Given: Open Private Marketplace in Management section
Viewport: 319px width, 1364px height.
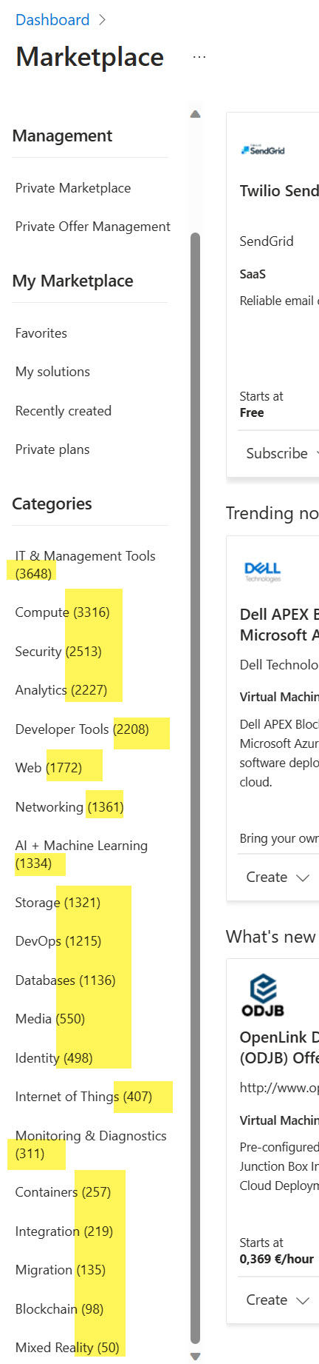Looking at the screenshot, I should point(73,188).
